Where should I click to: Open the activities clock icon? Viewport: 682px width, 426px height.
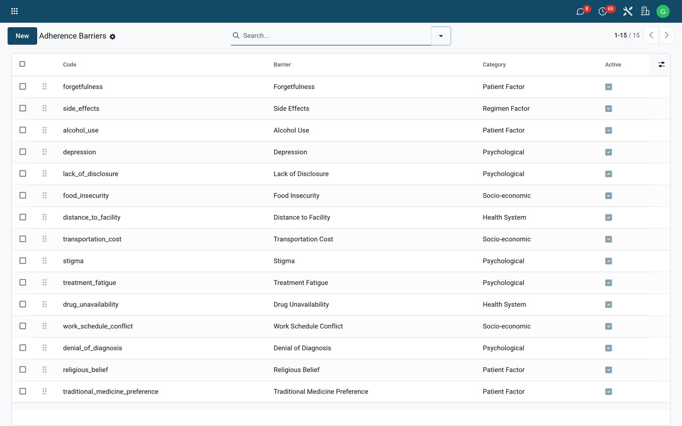point(604,11)
